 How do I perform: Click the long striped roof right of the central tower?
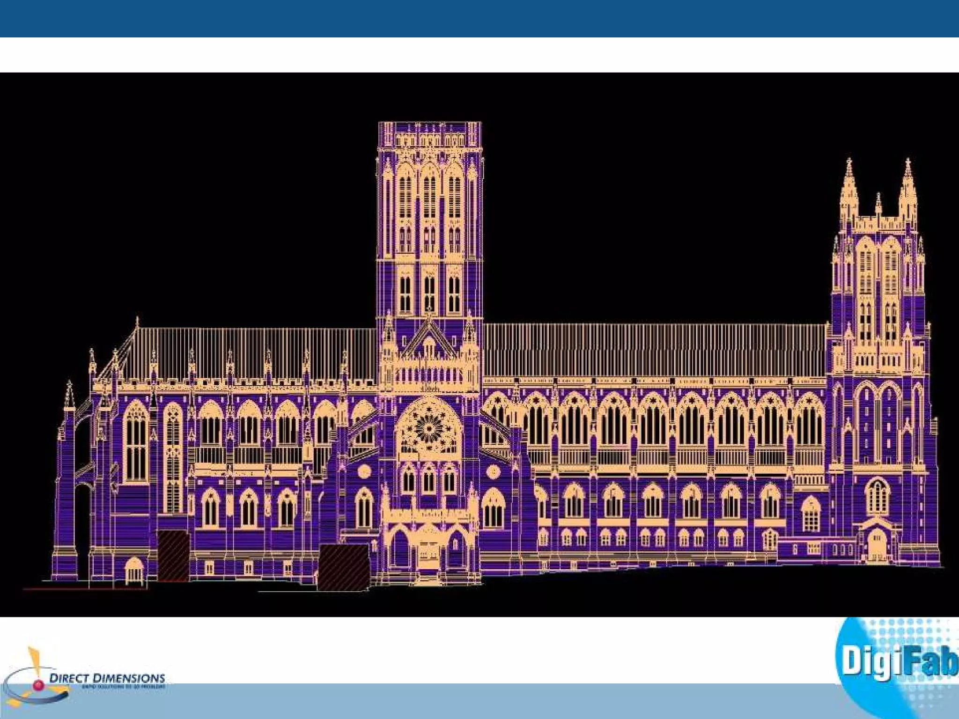click(x=653, y=349)
